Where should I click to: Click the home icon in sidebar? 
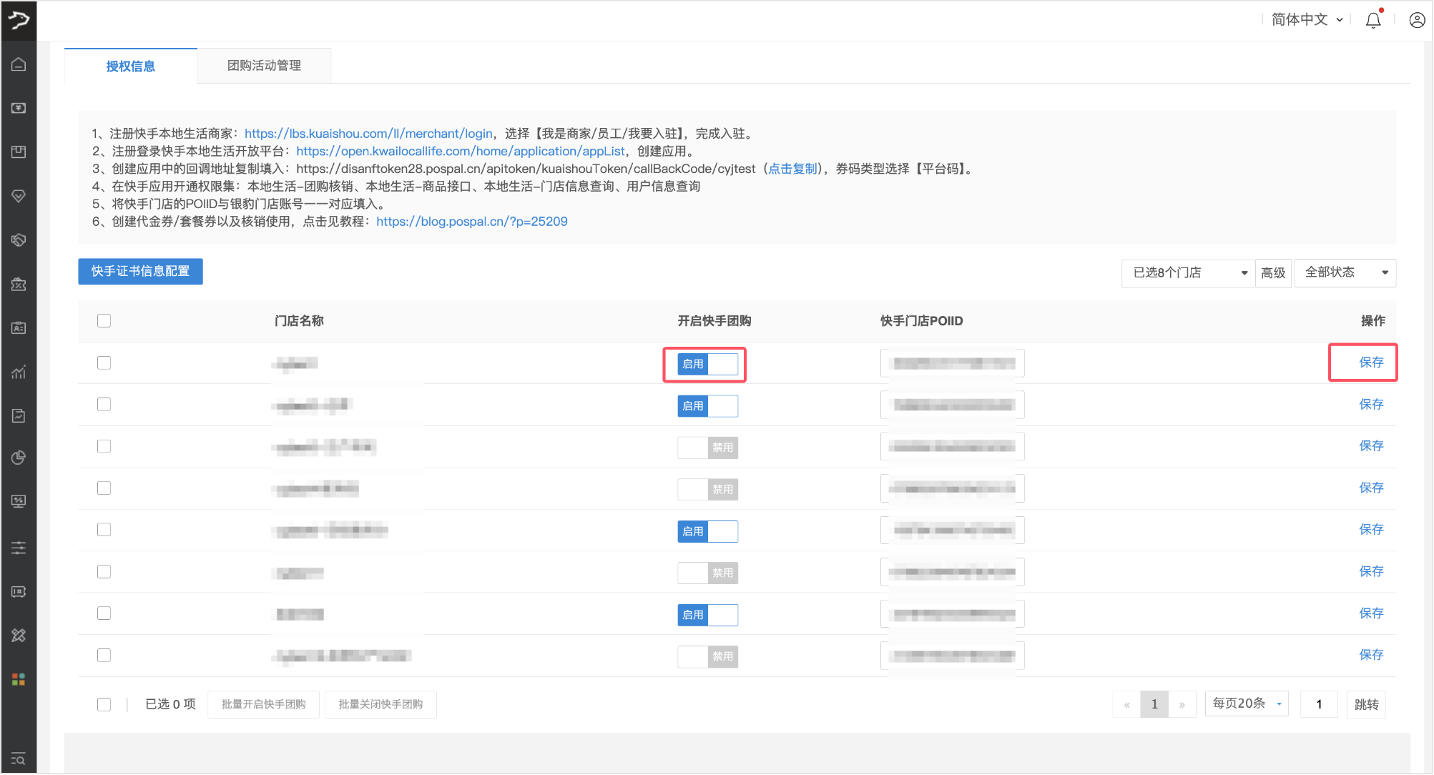19,64
